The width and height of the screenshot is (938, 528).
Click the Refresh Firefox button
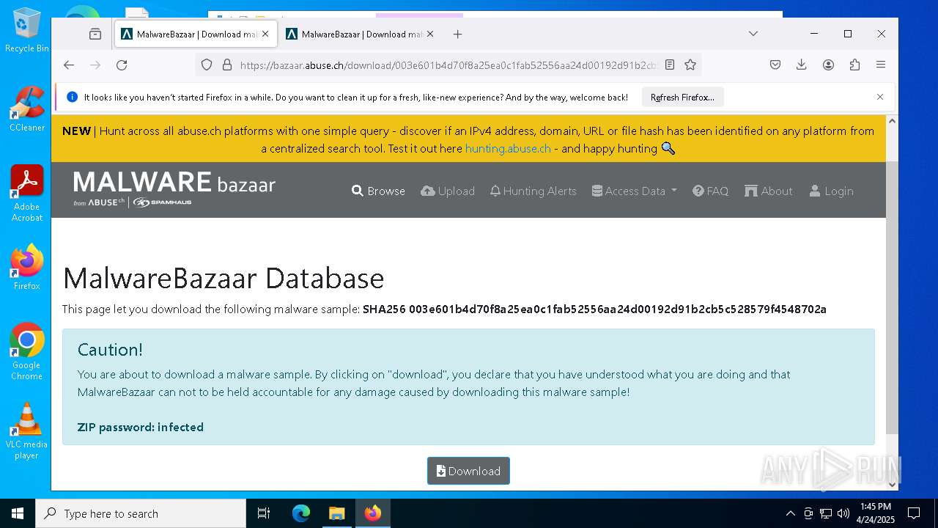tap(682, 97)
